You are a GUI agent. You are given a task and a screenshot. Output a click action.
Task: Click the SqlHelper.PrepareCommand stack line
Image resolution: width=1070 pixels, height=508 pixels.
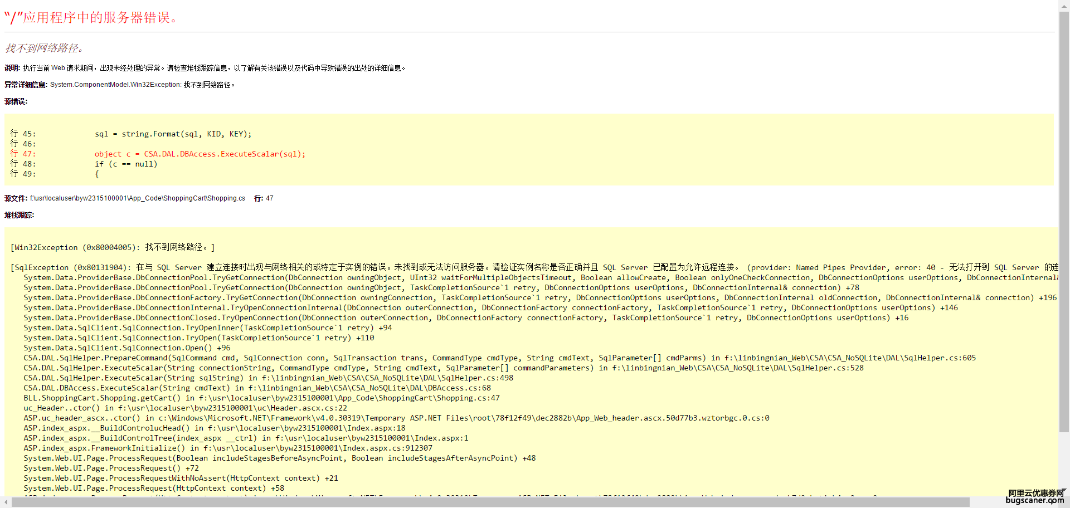(x=500, y=358)
